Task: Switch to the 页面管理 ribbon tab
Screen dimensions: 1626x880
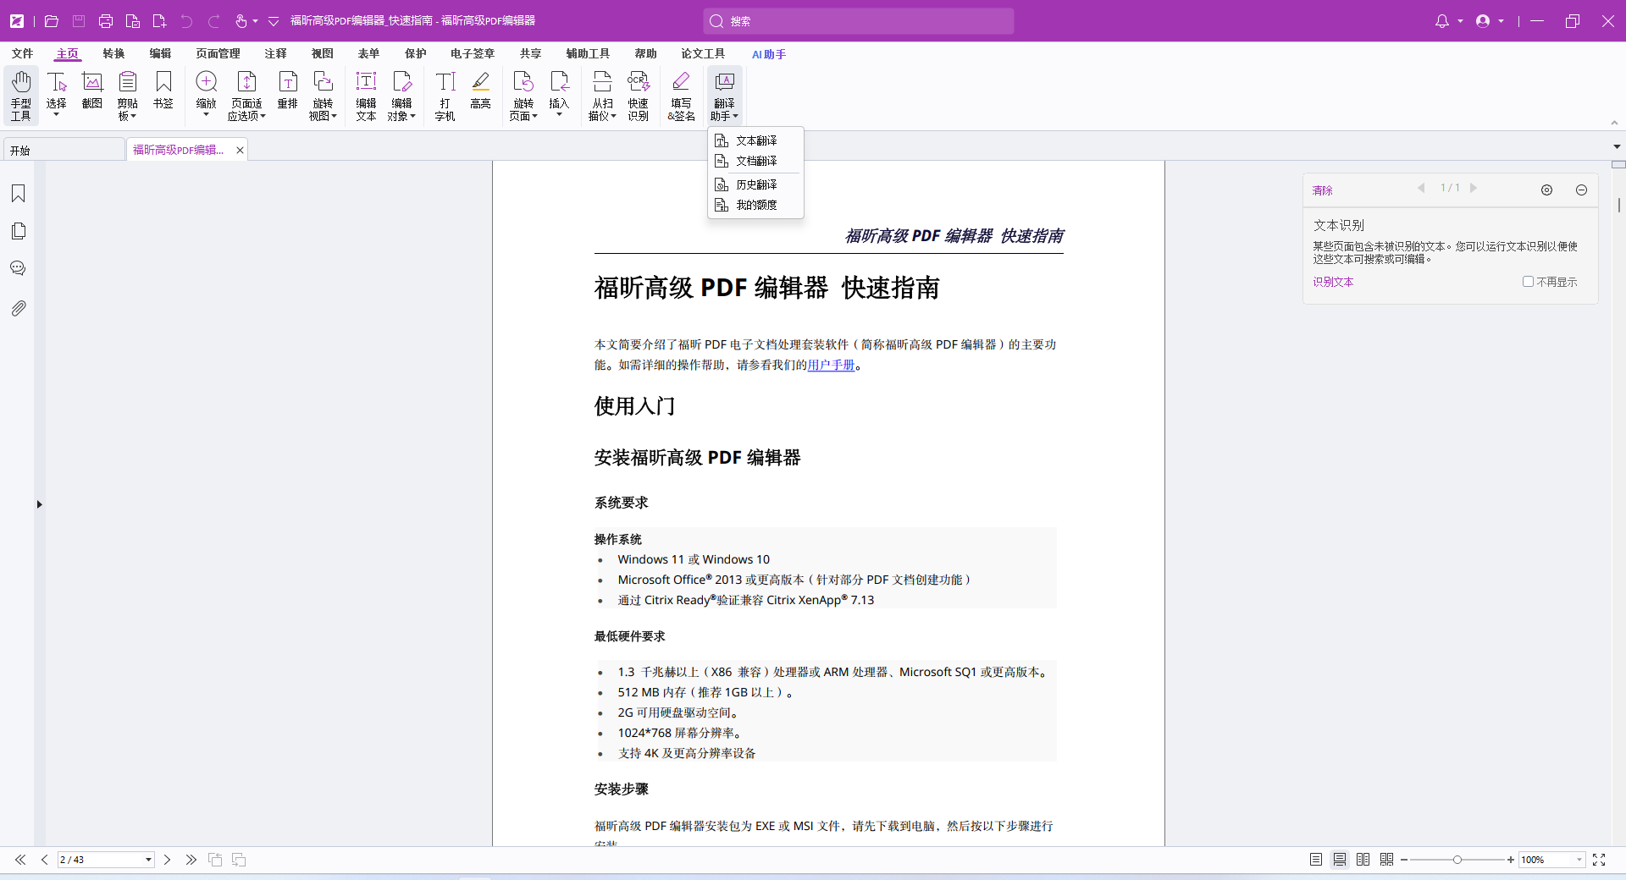Action: pyautogui.click(x=217, y=53)
